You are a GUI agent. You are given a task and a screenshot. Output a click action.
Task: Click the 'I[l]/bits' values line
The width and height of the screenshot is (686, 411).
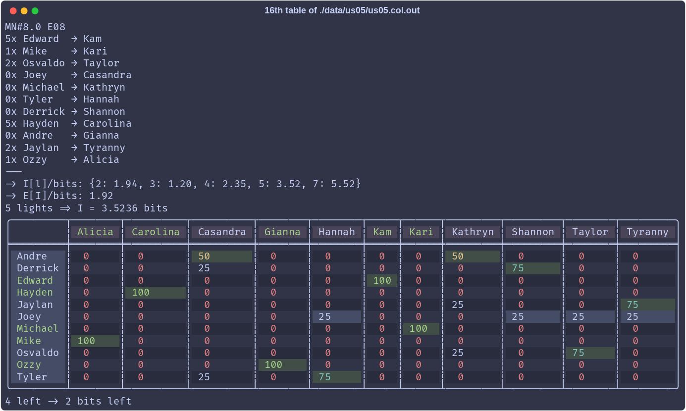[x=183, y=184]
